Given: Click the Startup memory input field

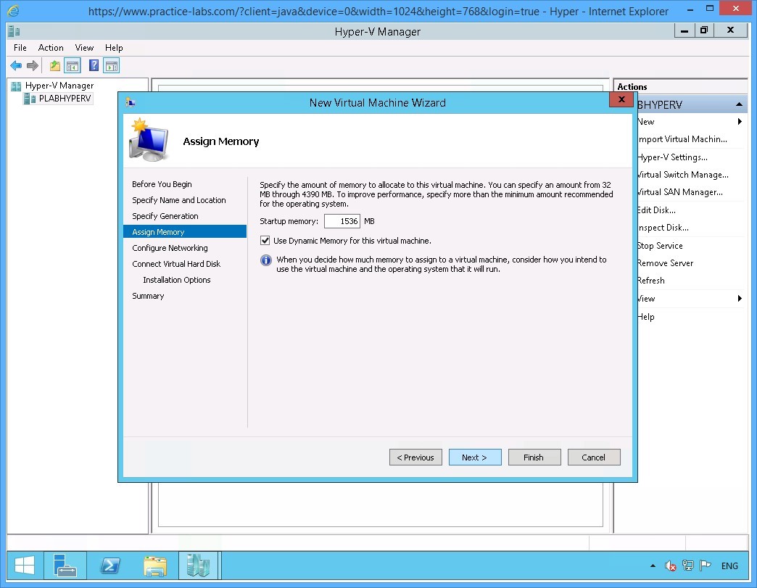Looking at the screenshot, I should coord(342,220).
